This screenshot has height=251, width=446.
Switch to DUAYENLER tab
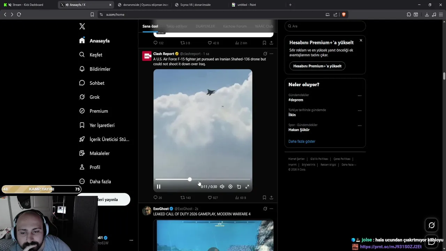(205, 26)
